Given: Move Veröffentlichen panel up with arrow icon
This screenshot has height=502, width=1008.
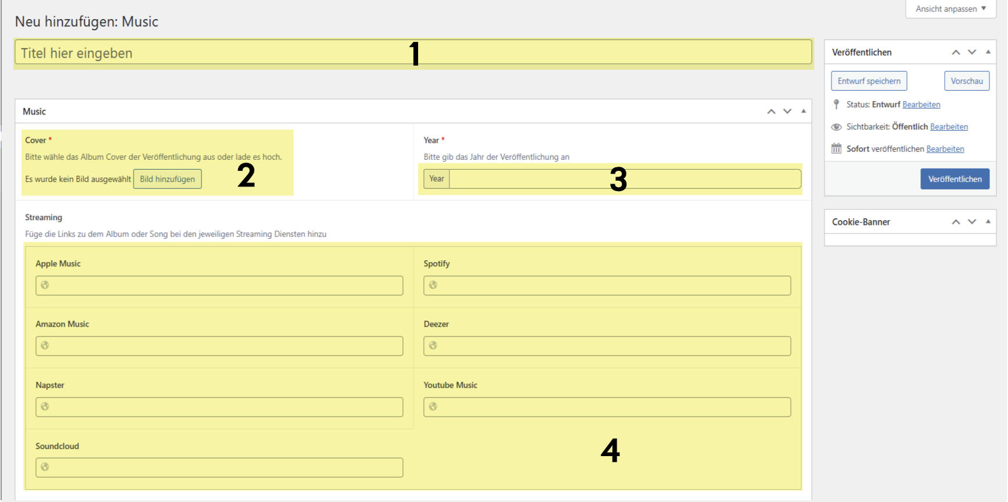Looking at the screenshot, I should point(956,52).
